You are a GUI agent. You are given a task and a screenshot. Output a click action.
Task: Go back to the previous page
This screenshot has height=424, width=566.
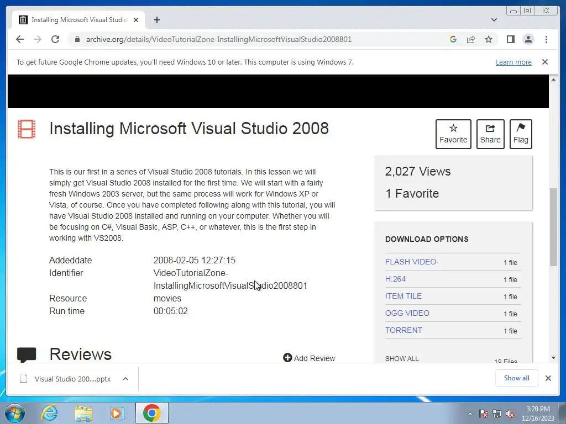tap(20, 39)
